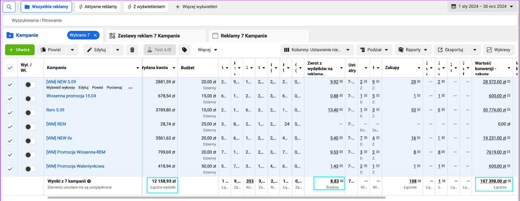Image resolution: width=520 pixels, height=201 pixels.
Task: Uncheck the Wiosenna promocja 15.04 checkbox
Action: tap(10, 99)
